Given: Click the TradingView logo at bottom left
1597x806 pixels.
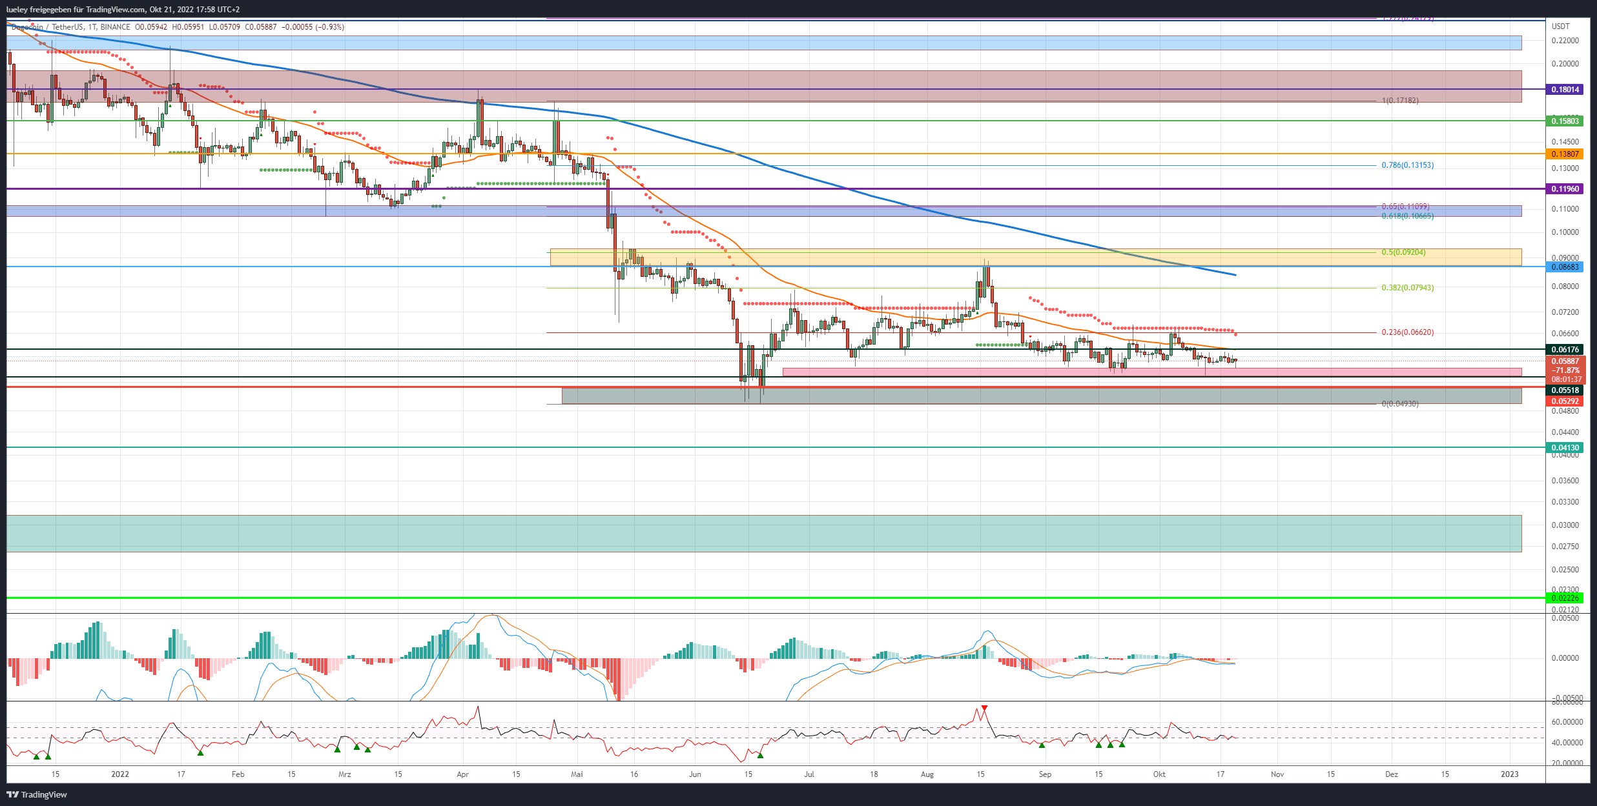Looking at the screenshot, I should click(37, 794).
